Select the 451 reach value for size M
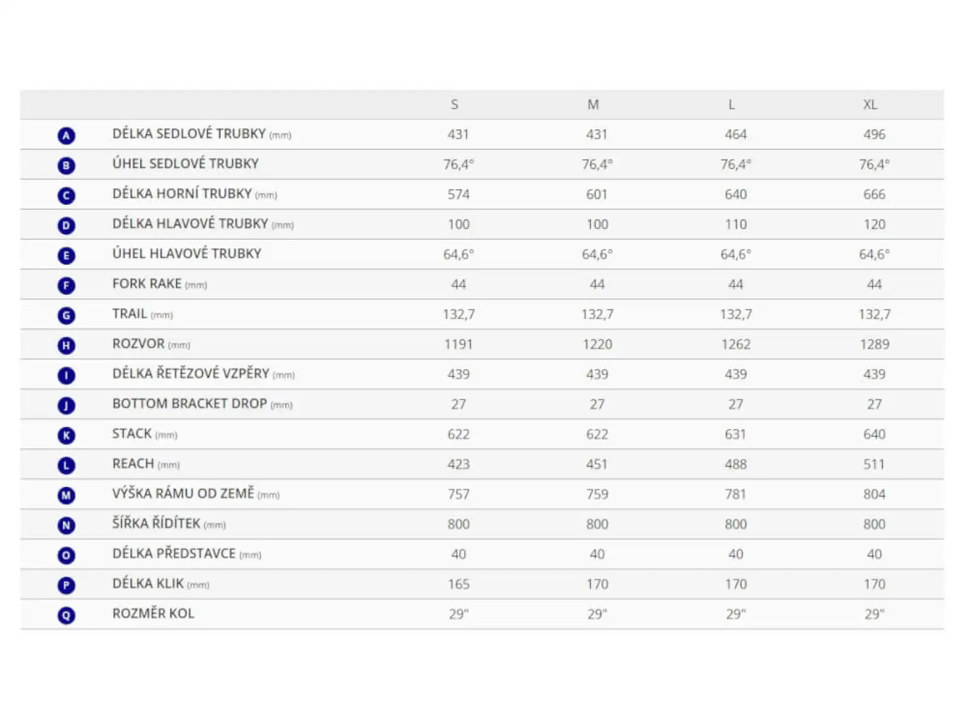 pos(597,464)
